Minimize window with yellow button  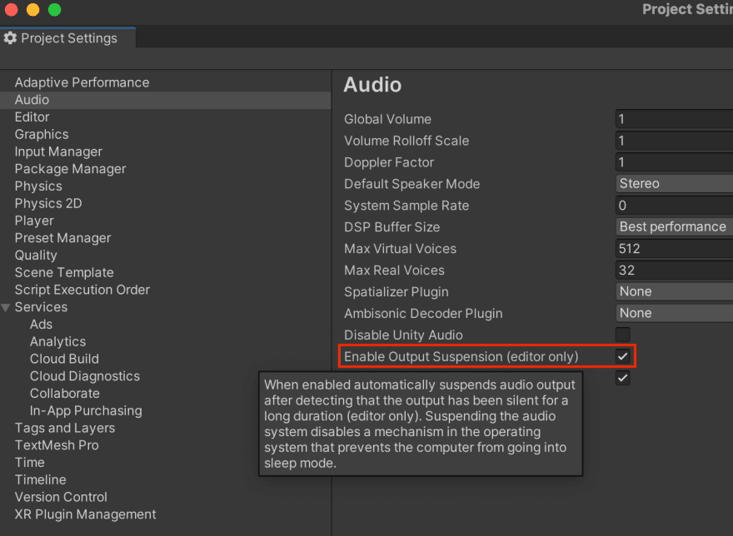[x=32, y=10]
